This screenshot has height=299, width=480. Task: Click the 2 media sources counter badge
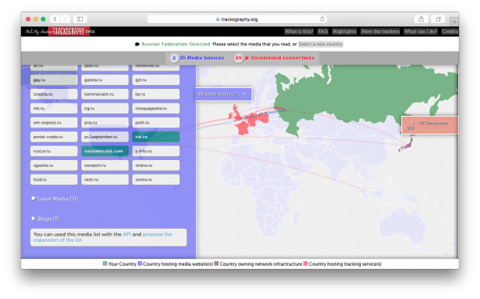point(174,58)
